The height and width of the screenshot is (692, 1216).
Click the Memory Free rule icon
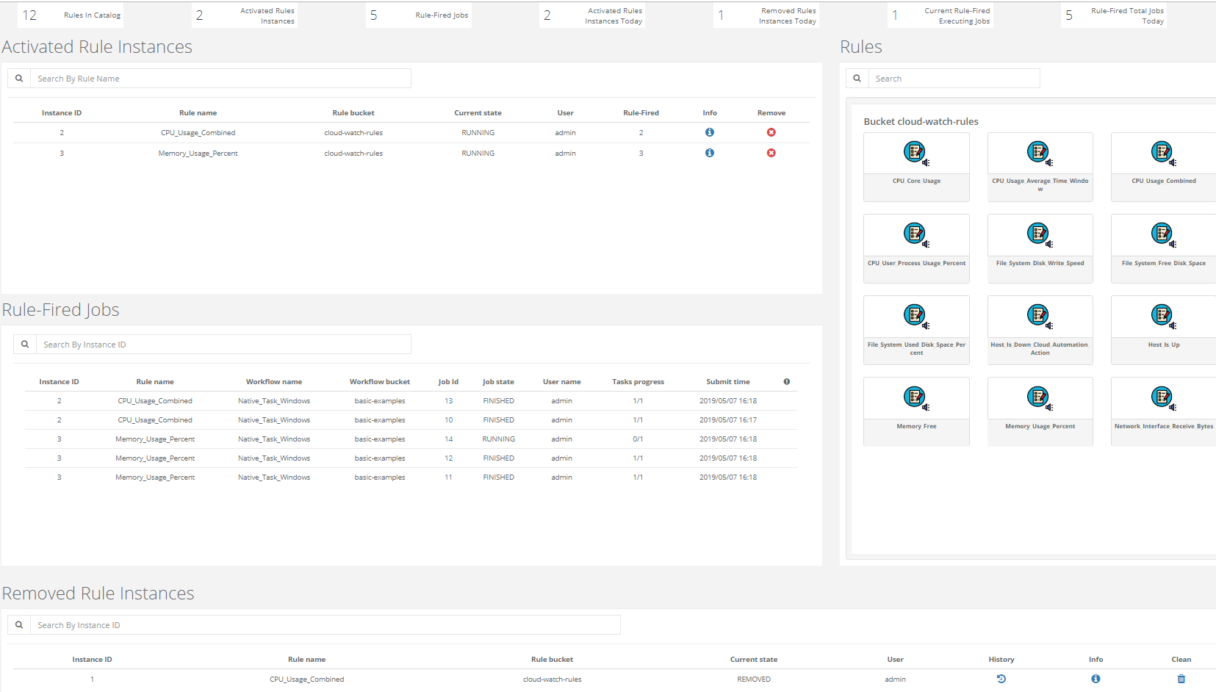pos(915,397)
